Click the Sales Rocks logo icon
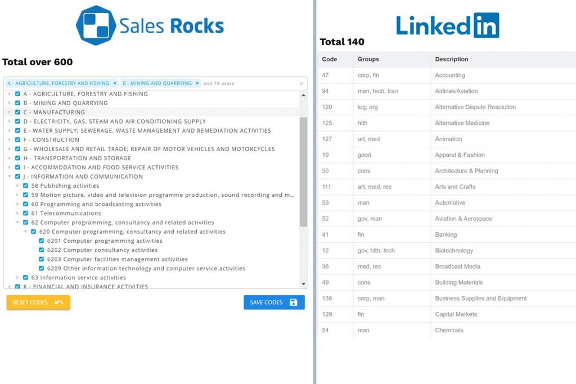Viewport: 576px width, 384px height. point(96,25)
